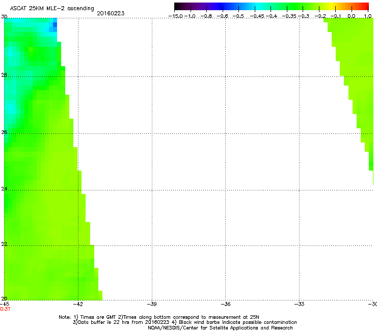This screenshot has width=377, height=331.
Task: Click the longitude -39 axis label
Action: (x=152, y=304)
